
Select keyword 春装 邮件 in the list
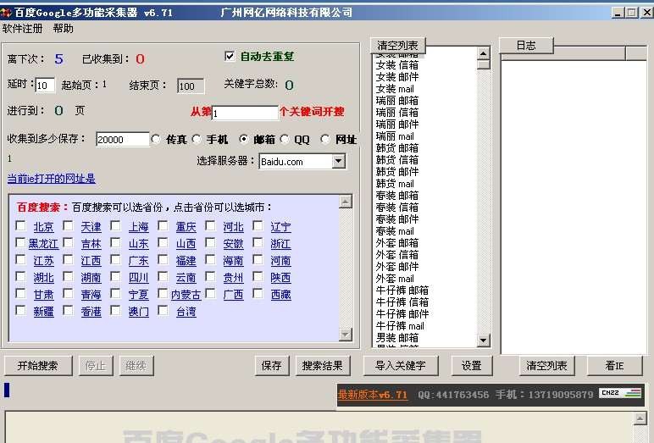(x=397, y=219)
